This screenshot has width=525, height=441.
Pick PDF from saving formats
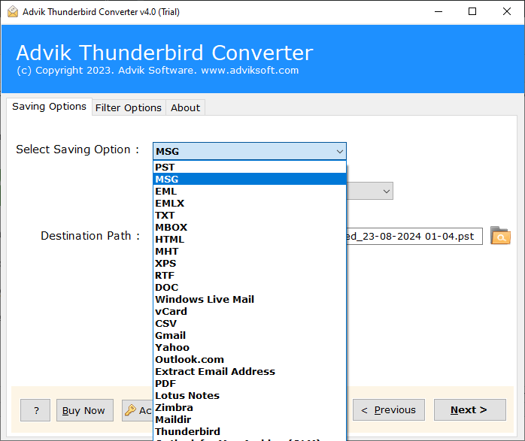point(250,384)
